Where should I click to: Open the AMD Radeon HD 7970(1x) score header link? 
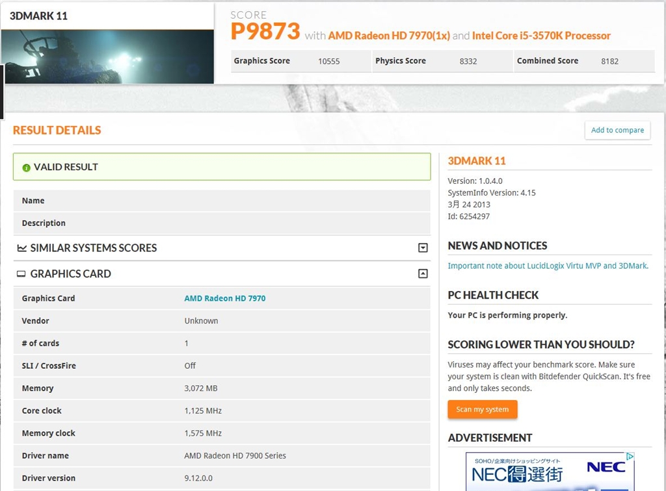click(389, 36)
